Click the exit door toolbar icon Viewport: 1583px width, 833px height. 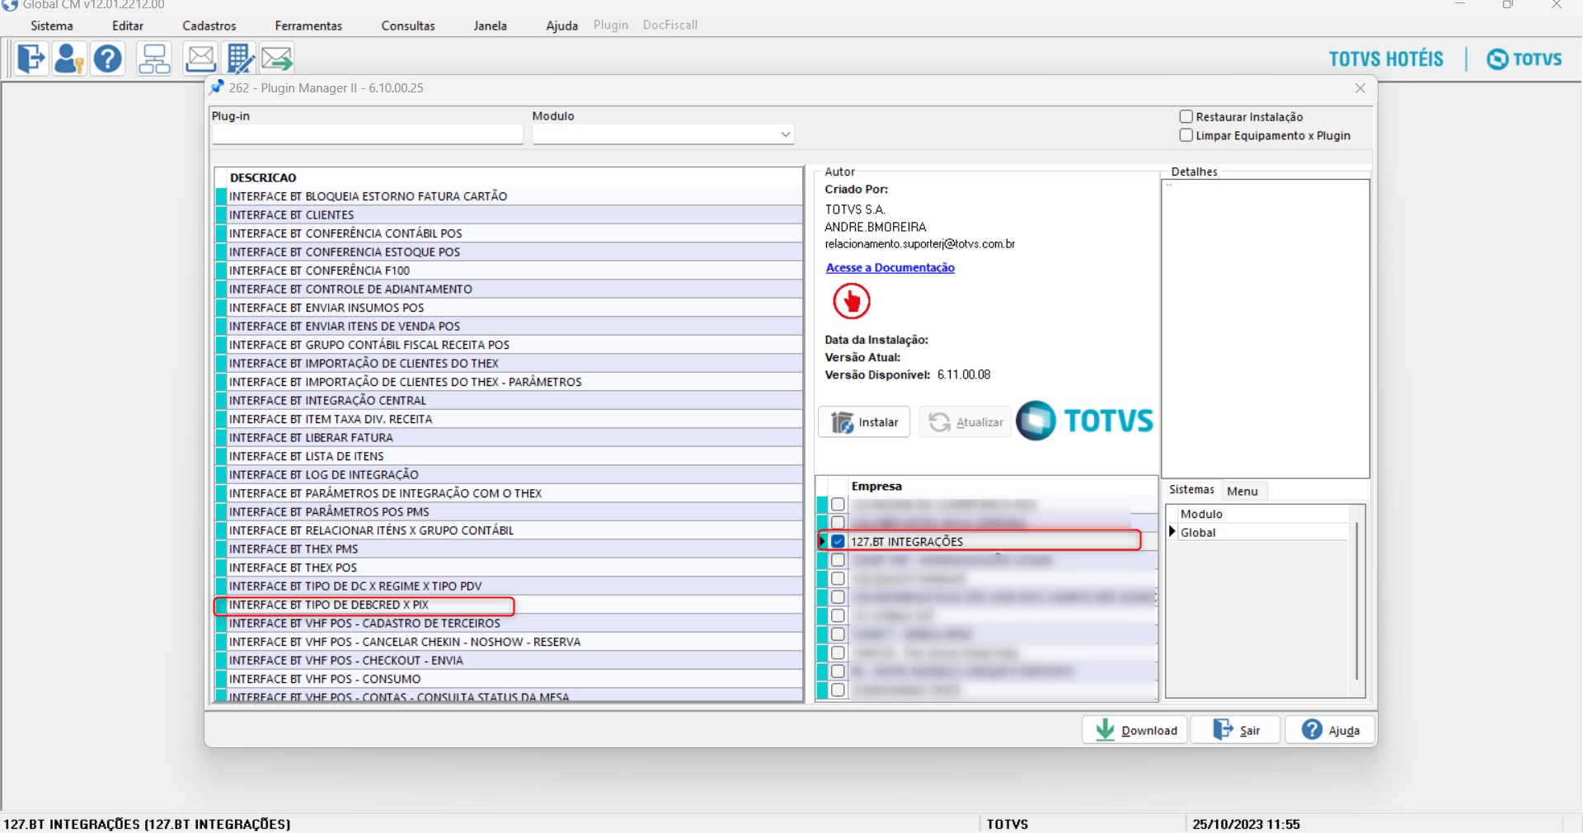coord(31,59)
